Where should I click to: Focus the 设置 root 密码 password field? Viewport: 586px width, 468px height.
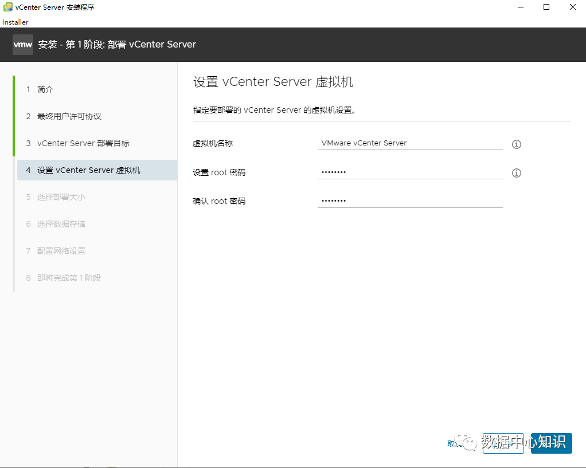(410, 172)
